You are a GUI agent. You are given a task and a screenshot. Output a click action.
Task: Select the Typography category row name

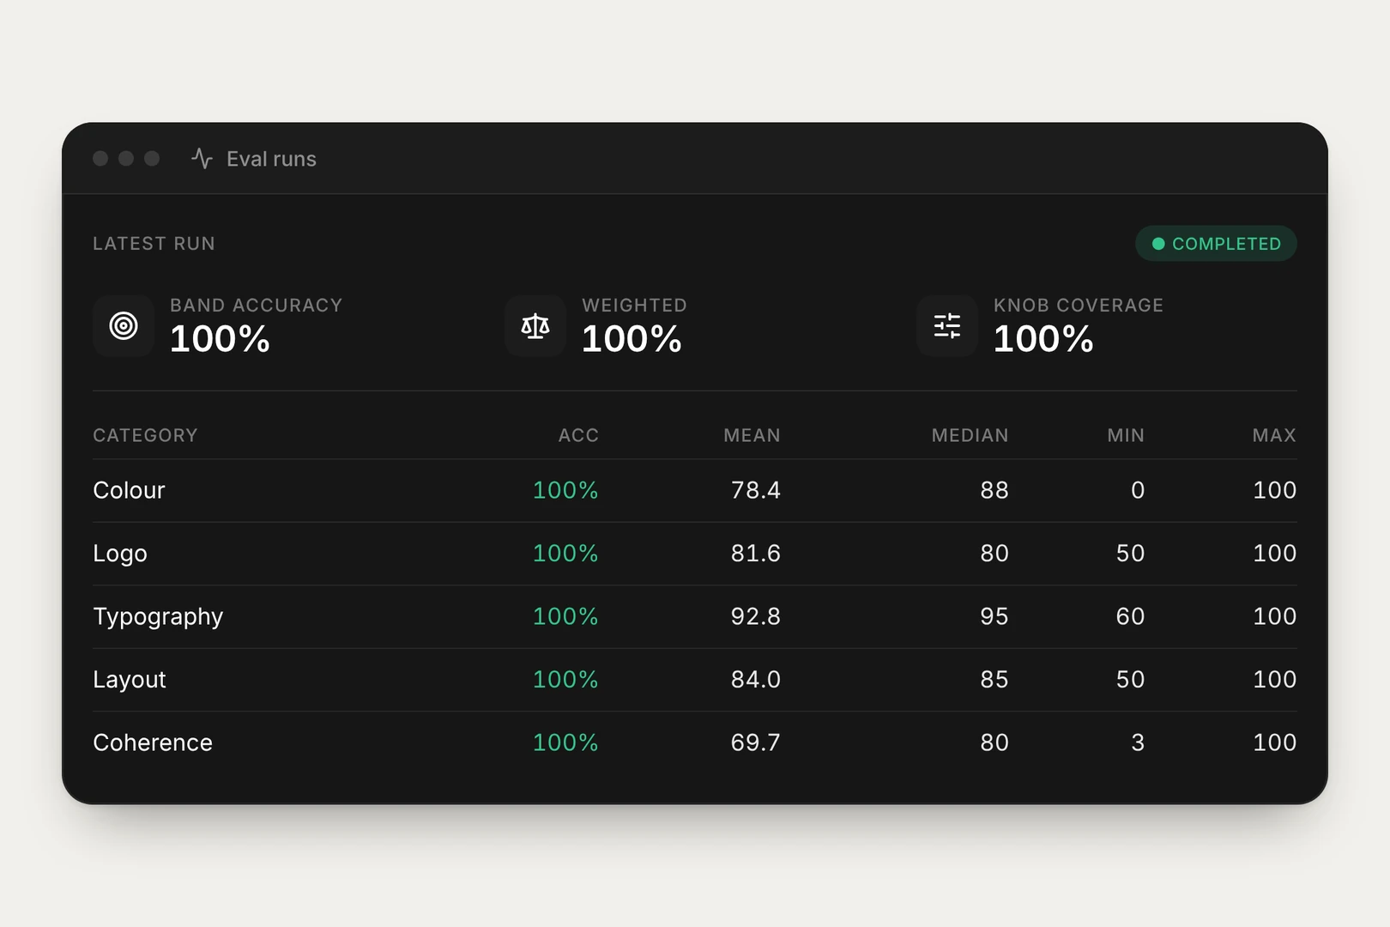click(158, 617)
